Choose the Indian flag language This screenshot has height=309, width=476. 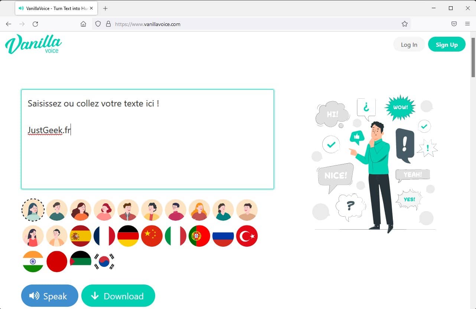pos(33,262)
